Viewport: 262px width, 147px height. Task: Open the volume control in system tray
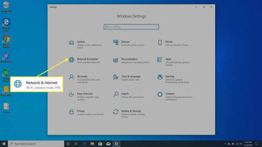pyautogui.click(x=241, y=144)
